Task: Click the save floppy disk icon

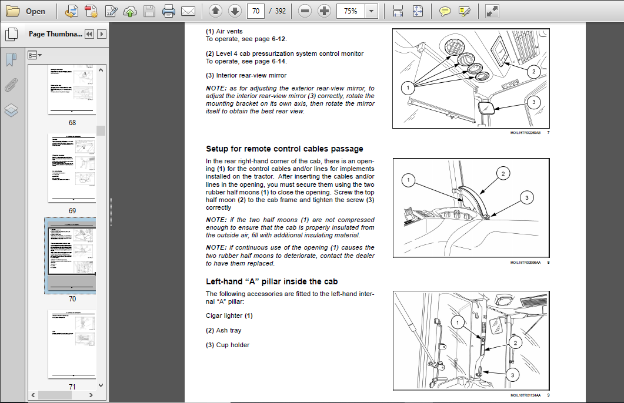Action: pos(149,11)
